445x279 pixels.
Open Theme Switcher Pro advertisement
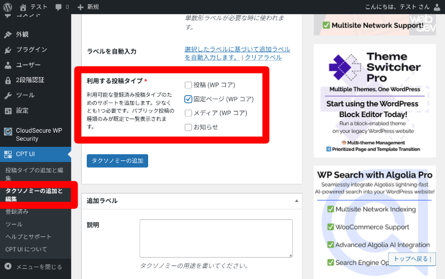coord(375,101)
